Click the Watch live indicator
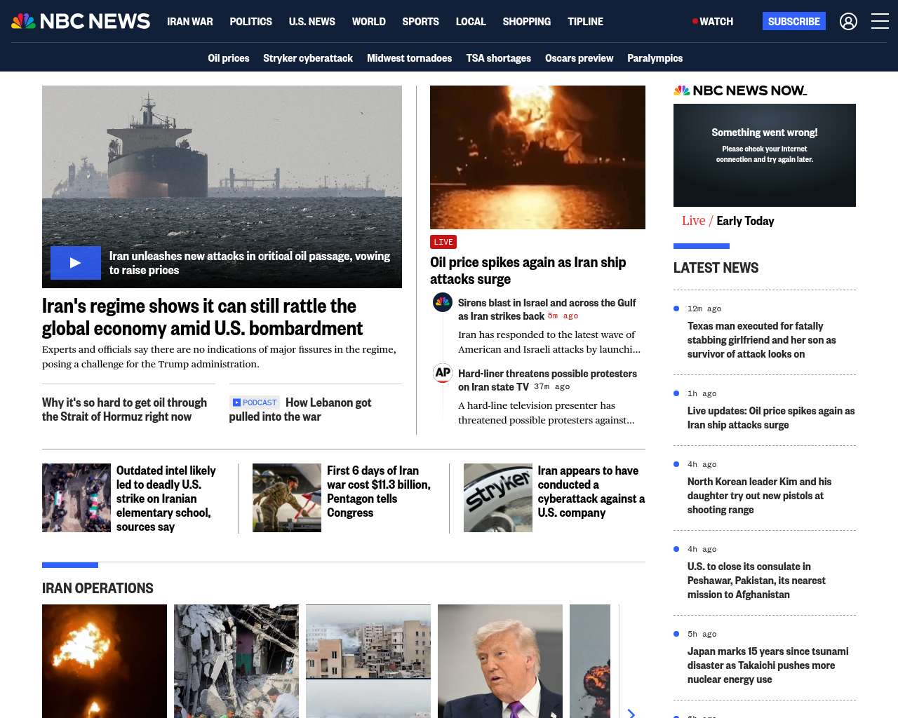The height and width of the screenshot is (718, 898). coord(713,22)
